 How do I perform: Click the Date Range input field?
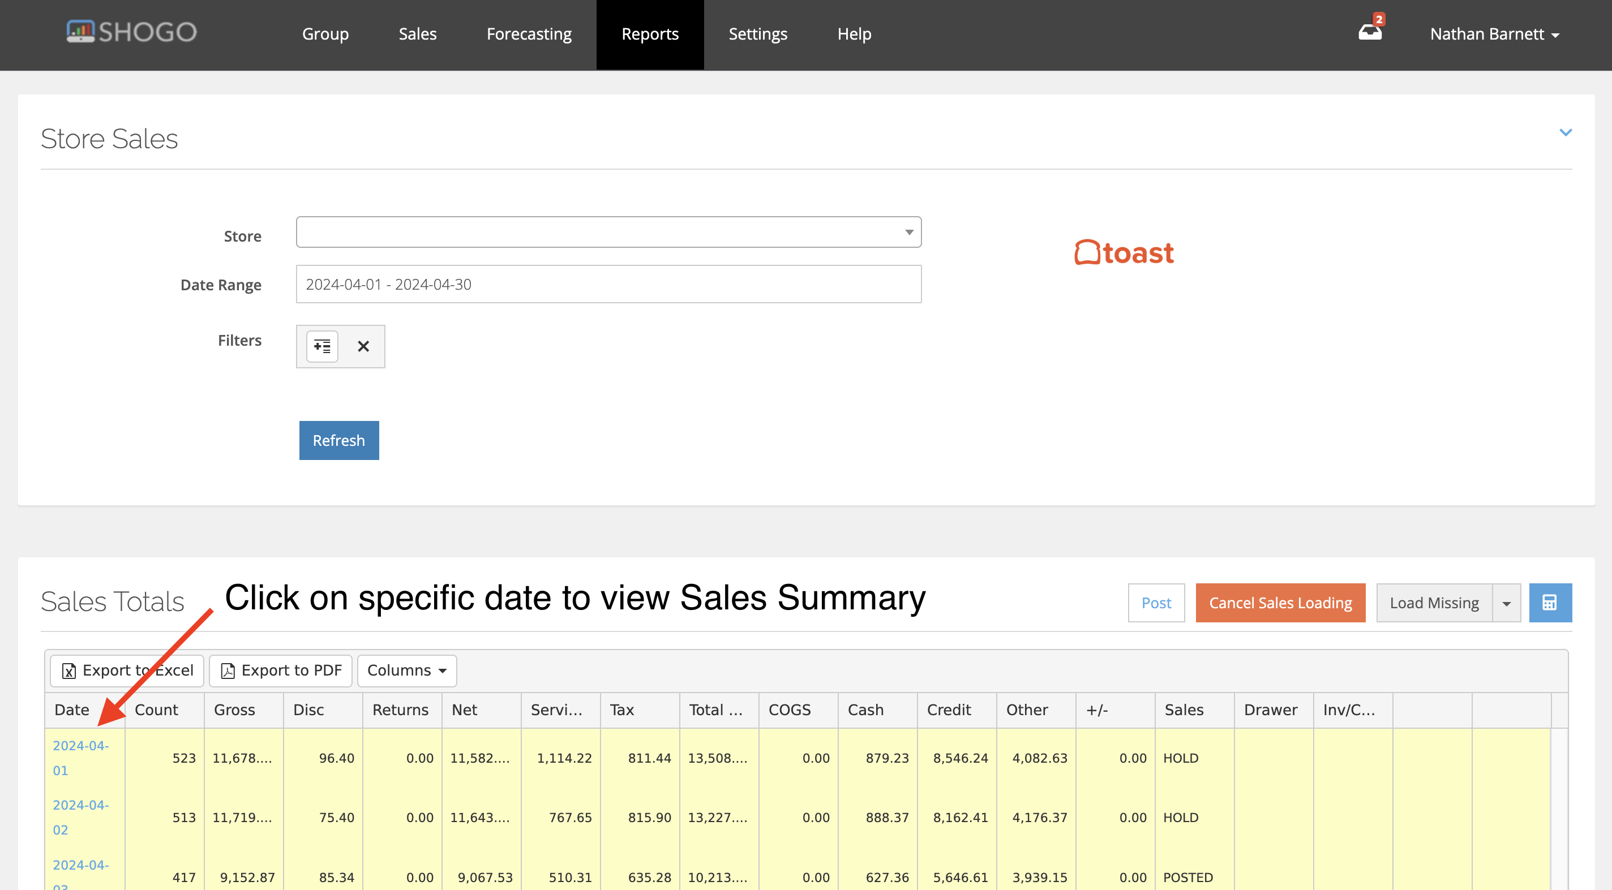pos(608,283)
